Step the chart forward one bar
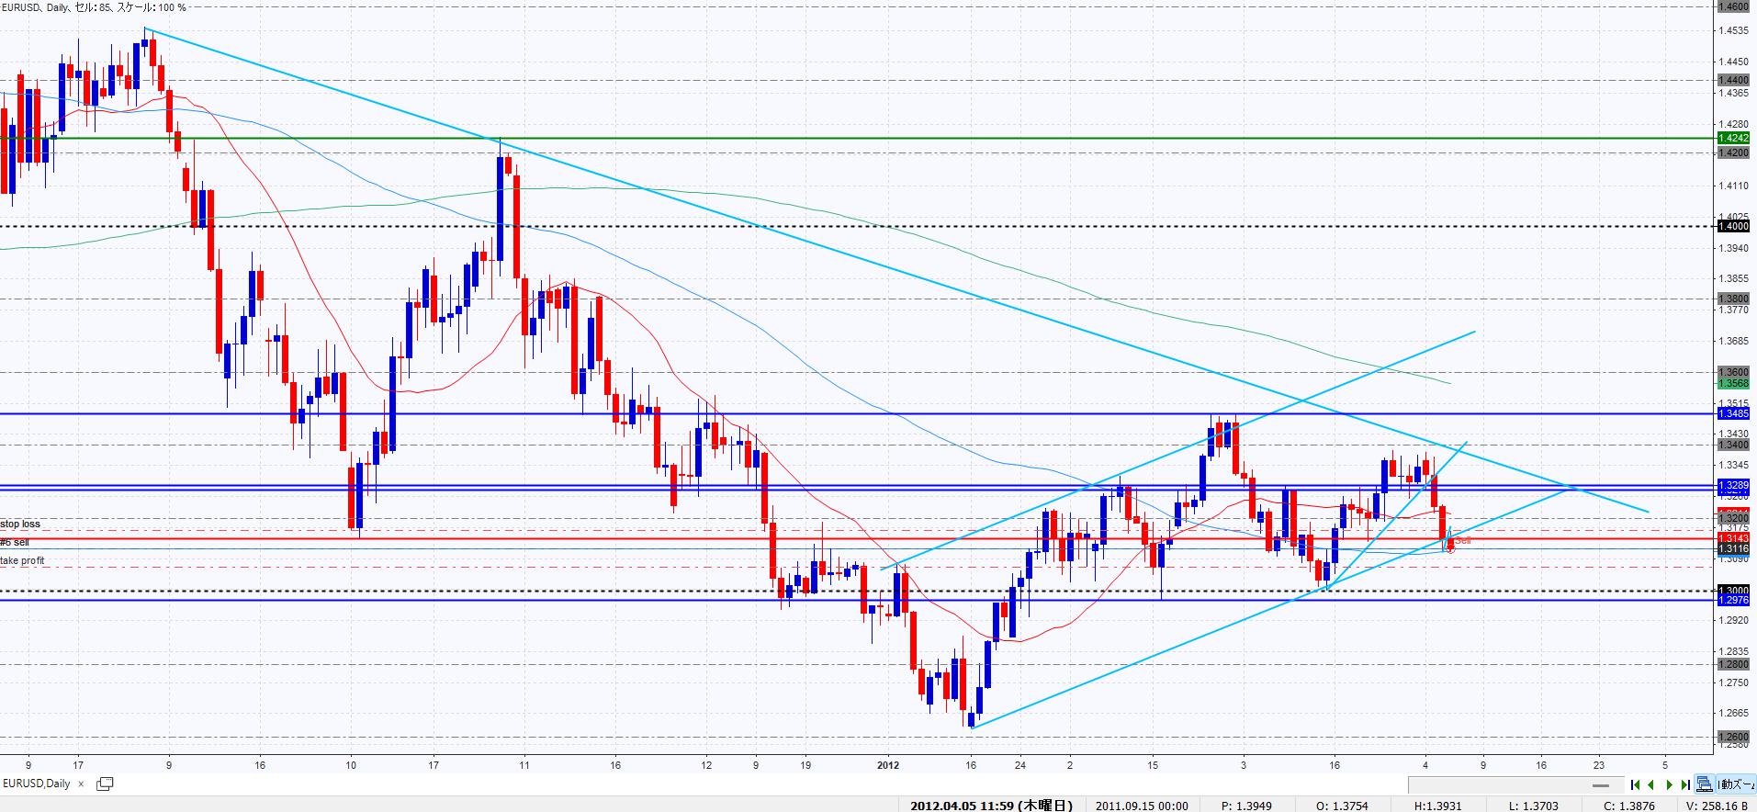This screenshot has width=1757, height=812. coord(1669,784)
